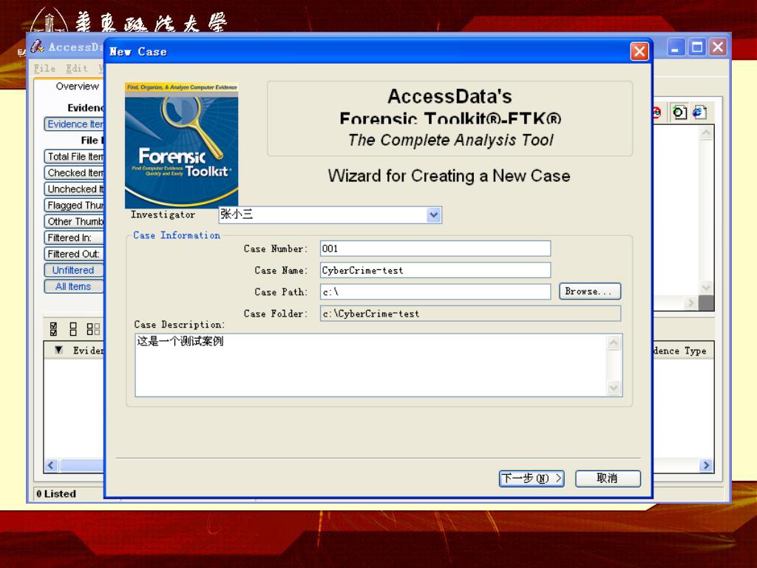Click the Forensic Toolkit product box image

tap(182, 146)
